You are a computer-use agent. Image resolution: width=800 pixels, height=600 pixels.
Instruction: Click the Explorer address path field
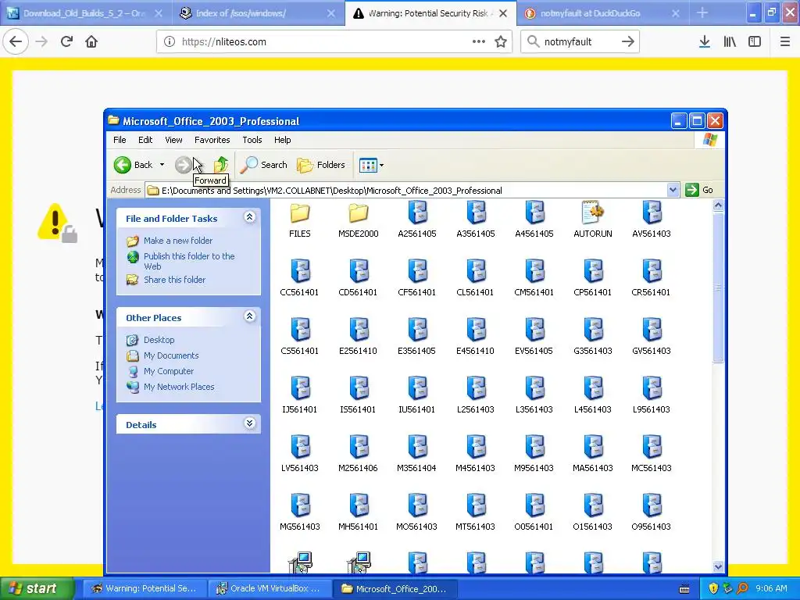point(406,191)
